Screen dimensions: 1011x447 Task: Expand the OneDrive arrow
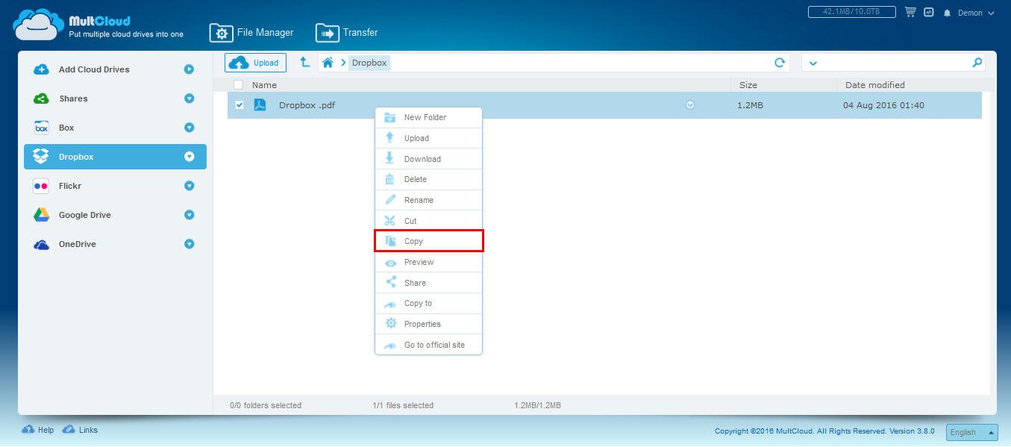pyautogui.click(x=189, y=244)
